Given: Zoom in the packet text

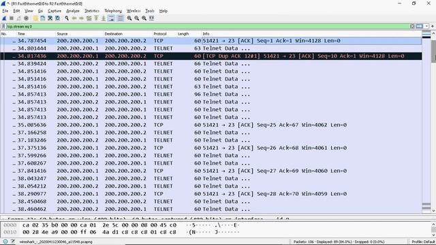Looking at the screenshot, I should [129, 18].
